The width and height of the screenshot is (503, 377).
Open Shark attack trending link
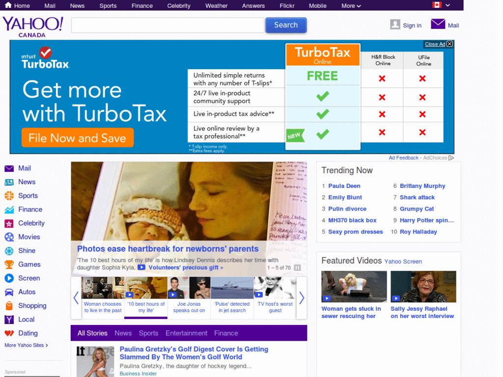pos(417,197)
